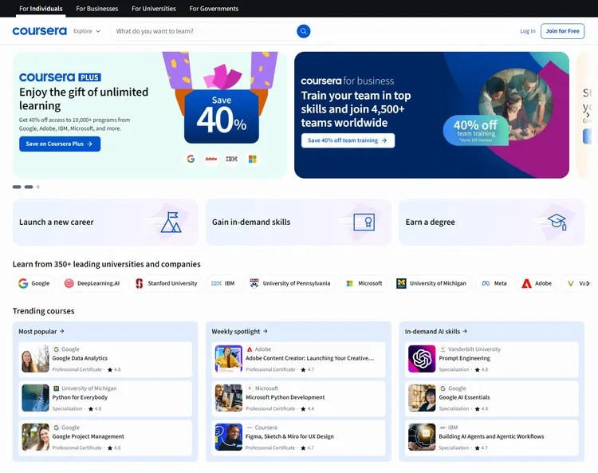Click the Coursera for business banner image

(x=516, y=104)
